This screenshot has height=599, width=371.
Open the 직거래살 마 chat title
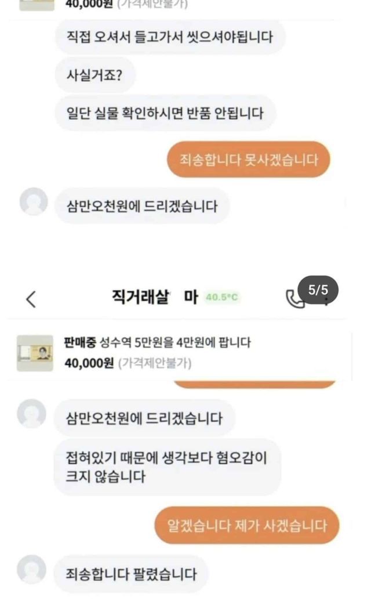[x=154, y=297]
